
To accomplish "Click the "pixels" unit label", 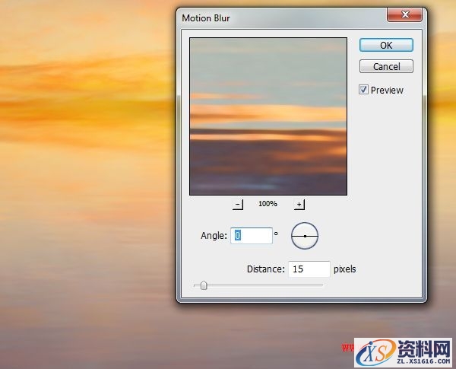I will [345, 269].
